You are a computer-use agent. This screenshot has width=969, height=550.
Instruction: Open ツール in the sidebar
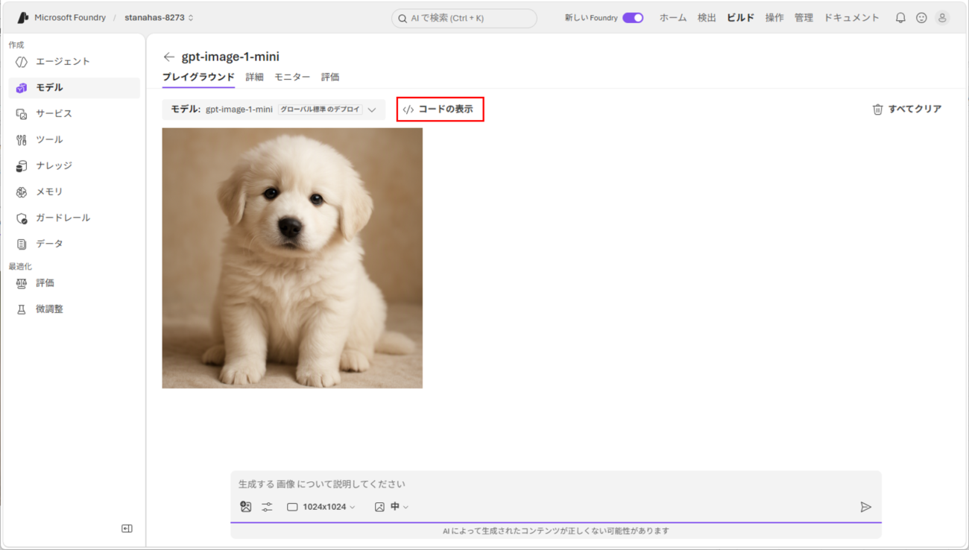[74, 140]
